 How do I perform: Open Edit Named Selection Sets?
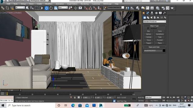pos(105,8)
